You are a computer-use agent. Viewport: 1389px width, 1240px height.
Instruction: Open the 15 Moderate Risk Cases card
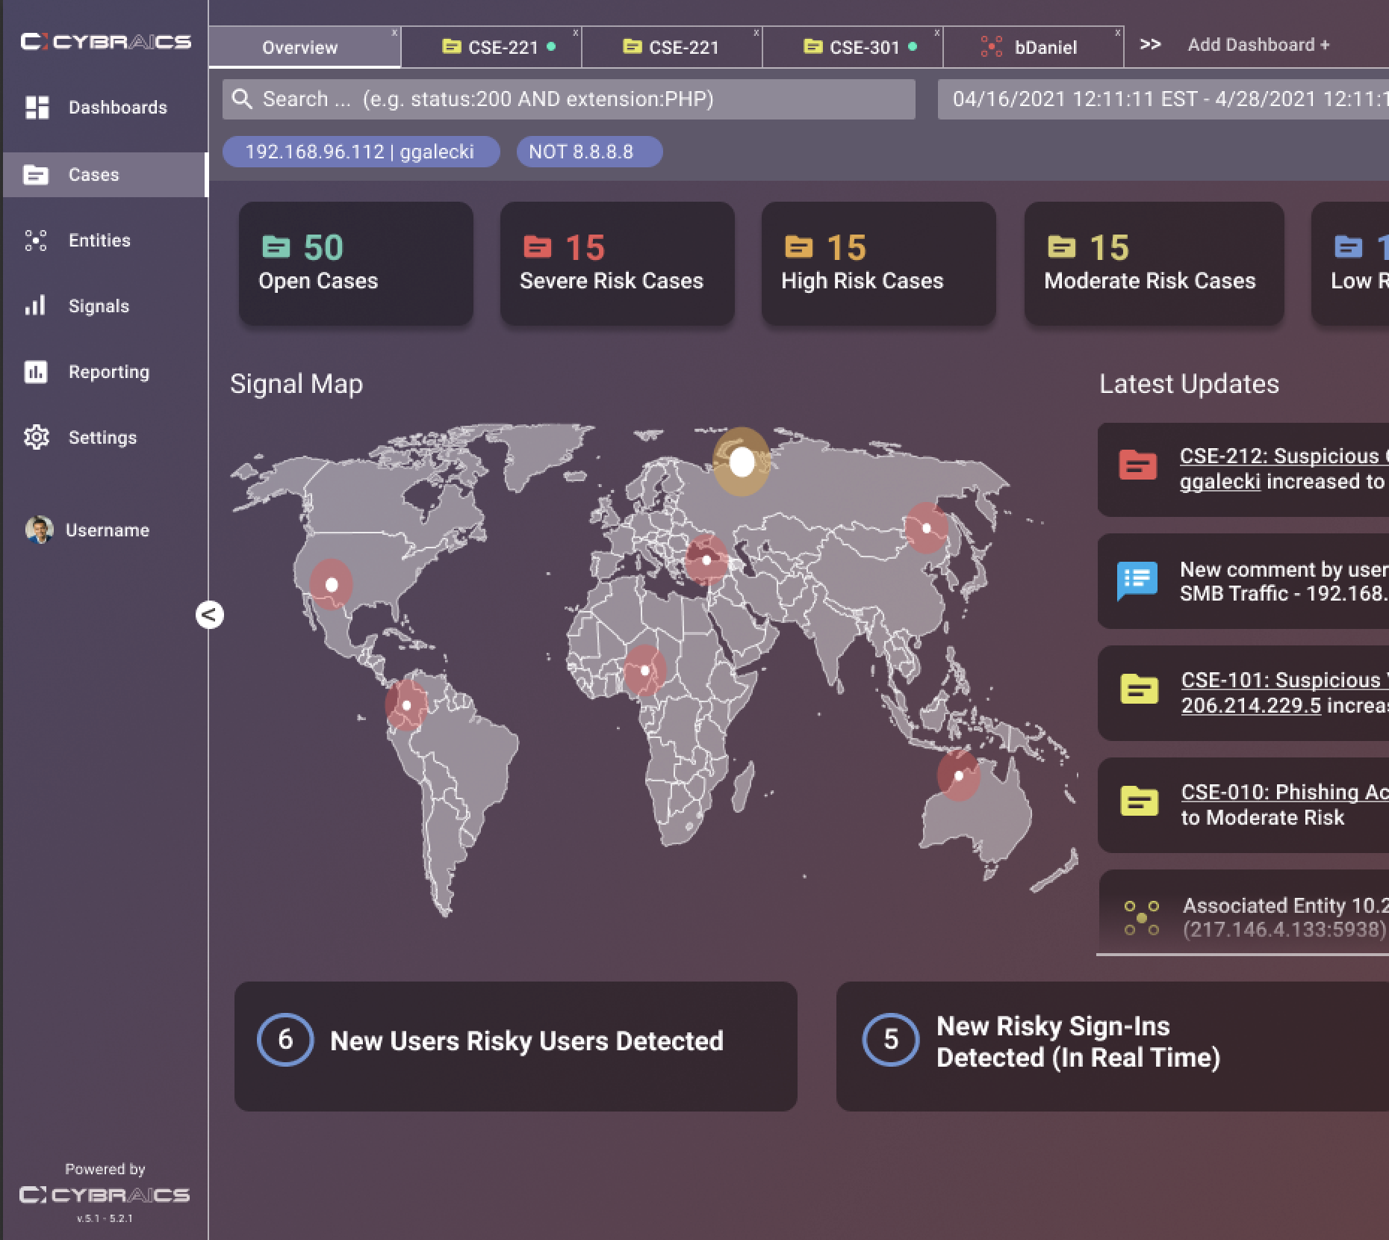1155,264
